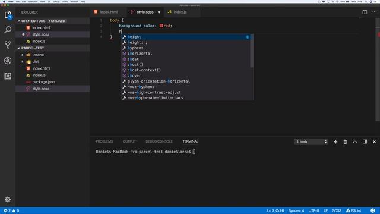Open index.js in PARCEL-TEST tree
The width and height of the screenshot is (380, 214).
[x=53, y=75]
